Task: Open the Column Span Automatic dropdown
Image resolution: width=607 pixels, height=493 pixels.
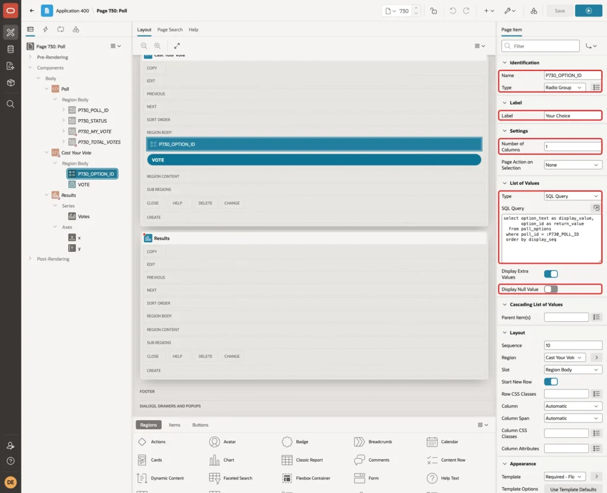Action: coord(573,418)
